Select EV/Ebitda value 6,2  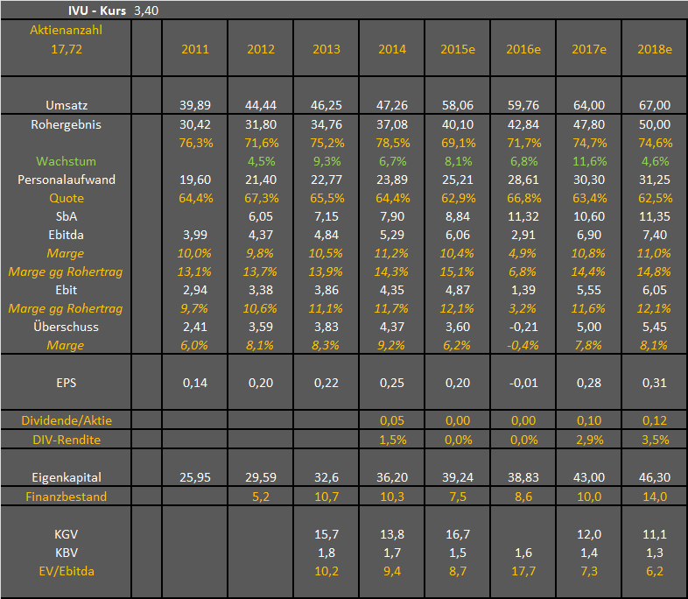[655, 571]
